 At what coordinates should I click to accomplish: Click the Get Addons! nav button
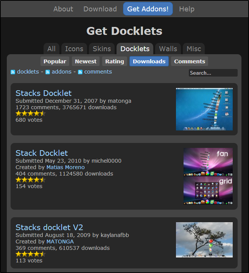148,9
